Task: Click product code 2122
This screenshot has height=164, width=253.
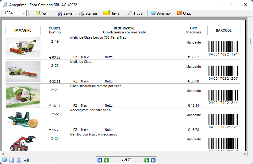Action: pos(55,114)
